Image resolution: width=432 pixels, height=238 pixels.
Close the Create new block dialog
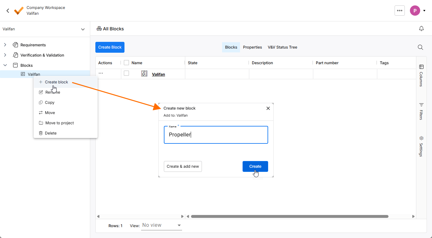[x=268, y=108]
